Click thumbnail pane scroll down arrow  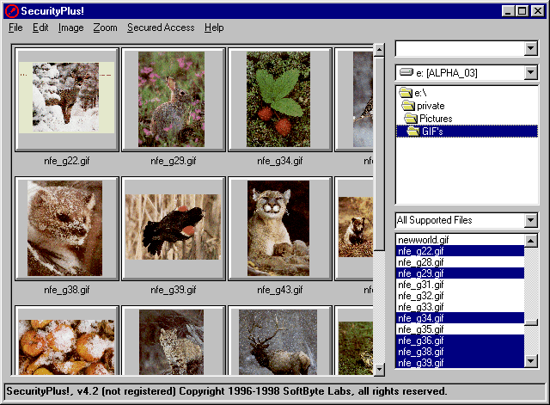tap(379, 369)
